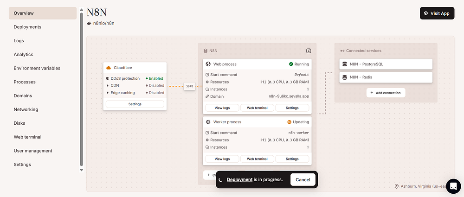Click Edge caching Disabled status

(x=155, y=93)
